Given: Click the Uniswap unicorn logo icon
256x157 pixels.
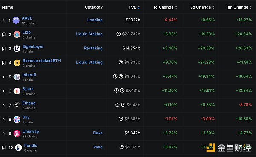Looking at the screenshot, I should click(17, 134).
